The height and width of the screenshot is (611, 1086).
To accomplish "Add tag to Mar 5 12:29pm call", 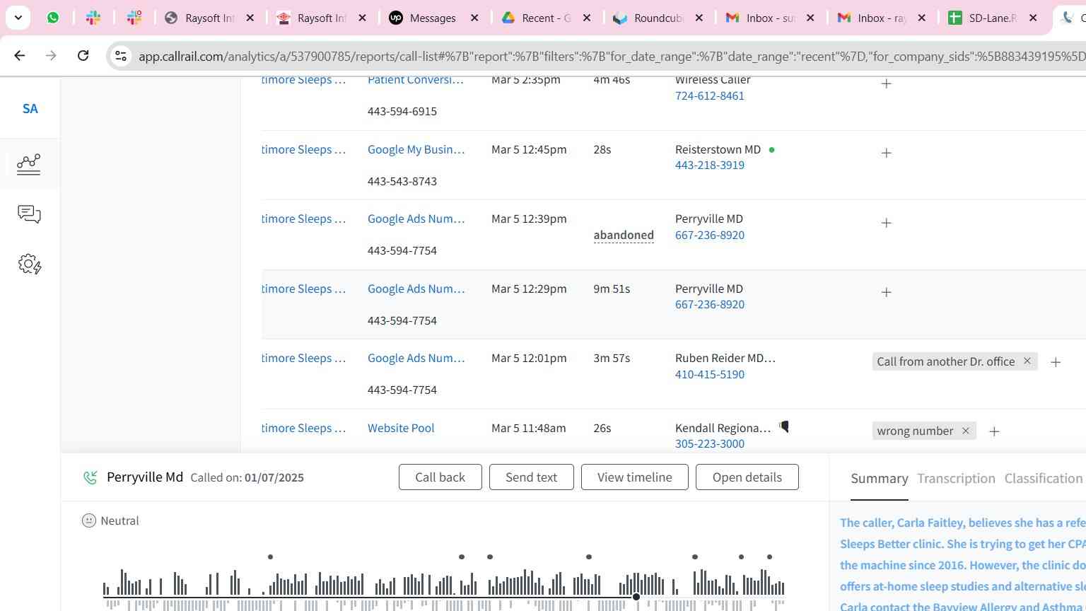I will click(x=886, y=292).
